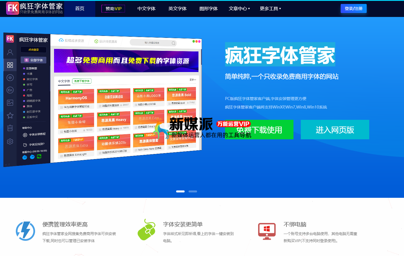Open the 字体没找到? help link
The image size is (404, 256).
coord(34,145)
